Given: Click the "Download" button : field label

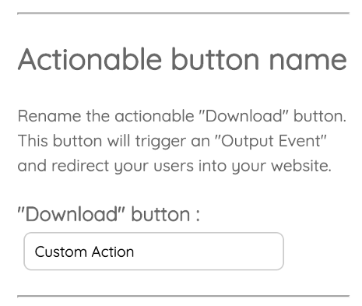Looking at the screenshot, I should click(109, 215).
